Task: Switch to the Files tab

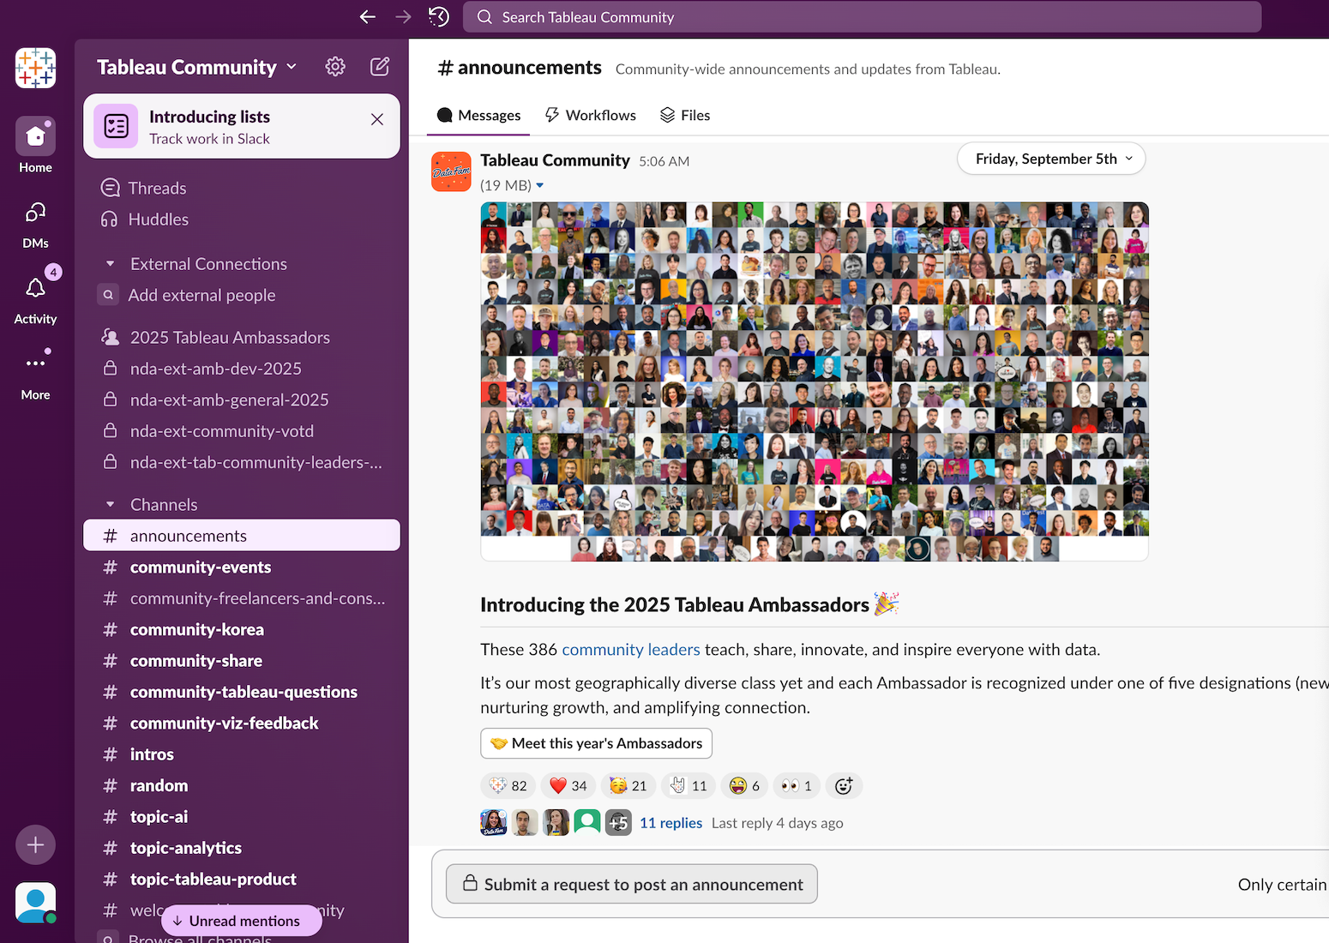Action: (x=685, y=115)
